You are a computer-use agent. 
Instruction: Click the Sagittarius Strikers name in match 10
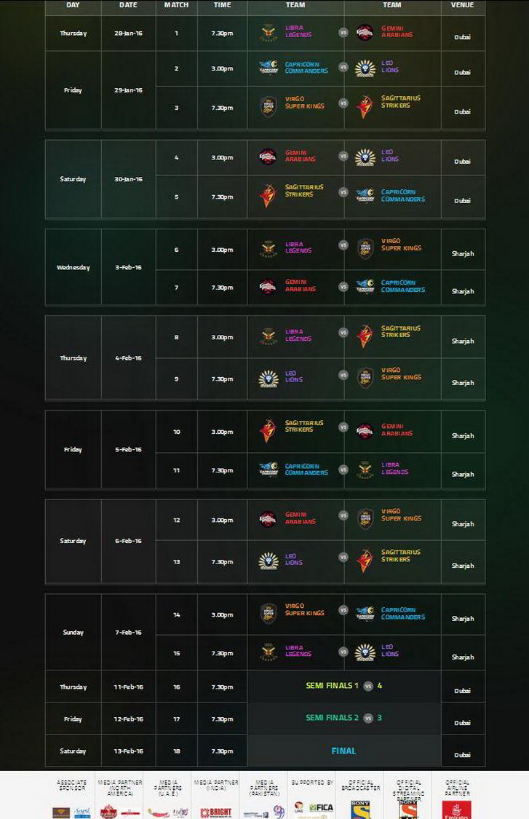(x=304, y=426)
